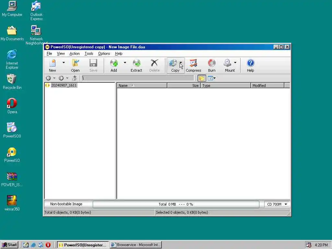332x249 pixels.
Task: Click the Up one level icon
Action: click(74, 78)
